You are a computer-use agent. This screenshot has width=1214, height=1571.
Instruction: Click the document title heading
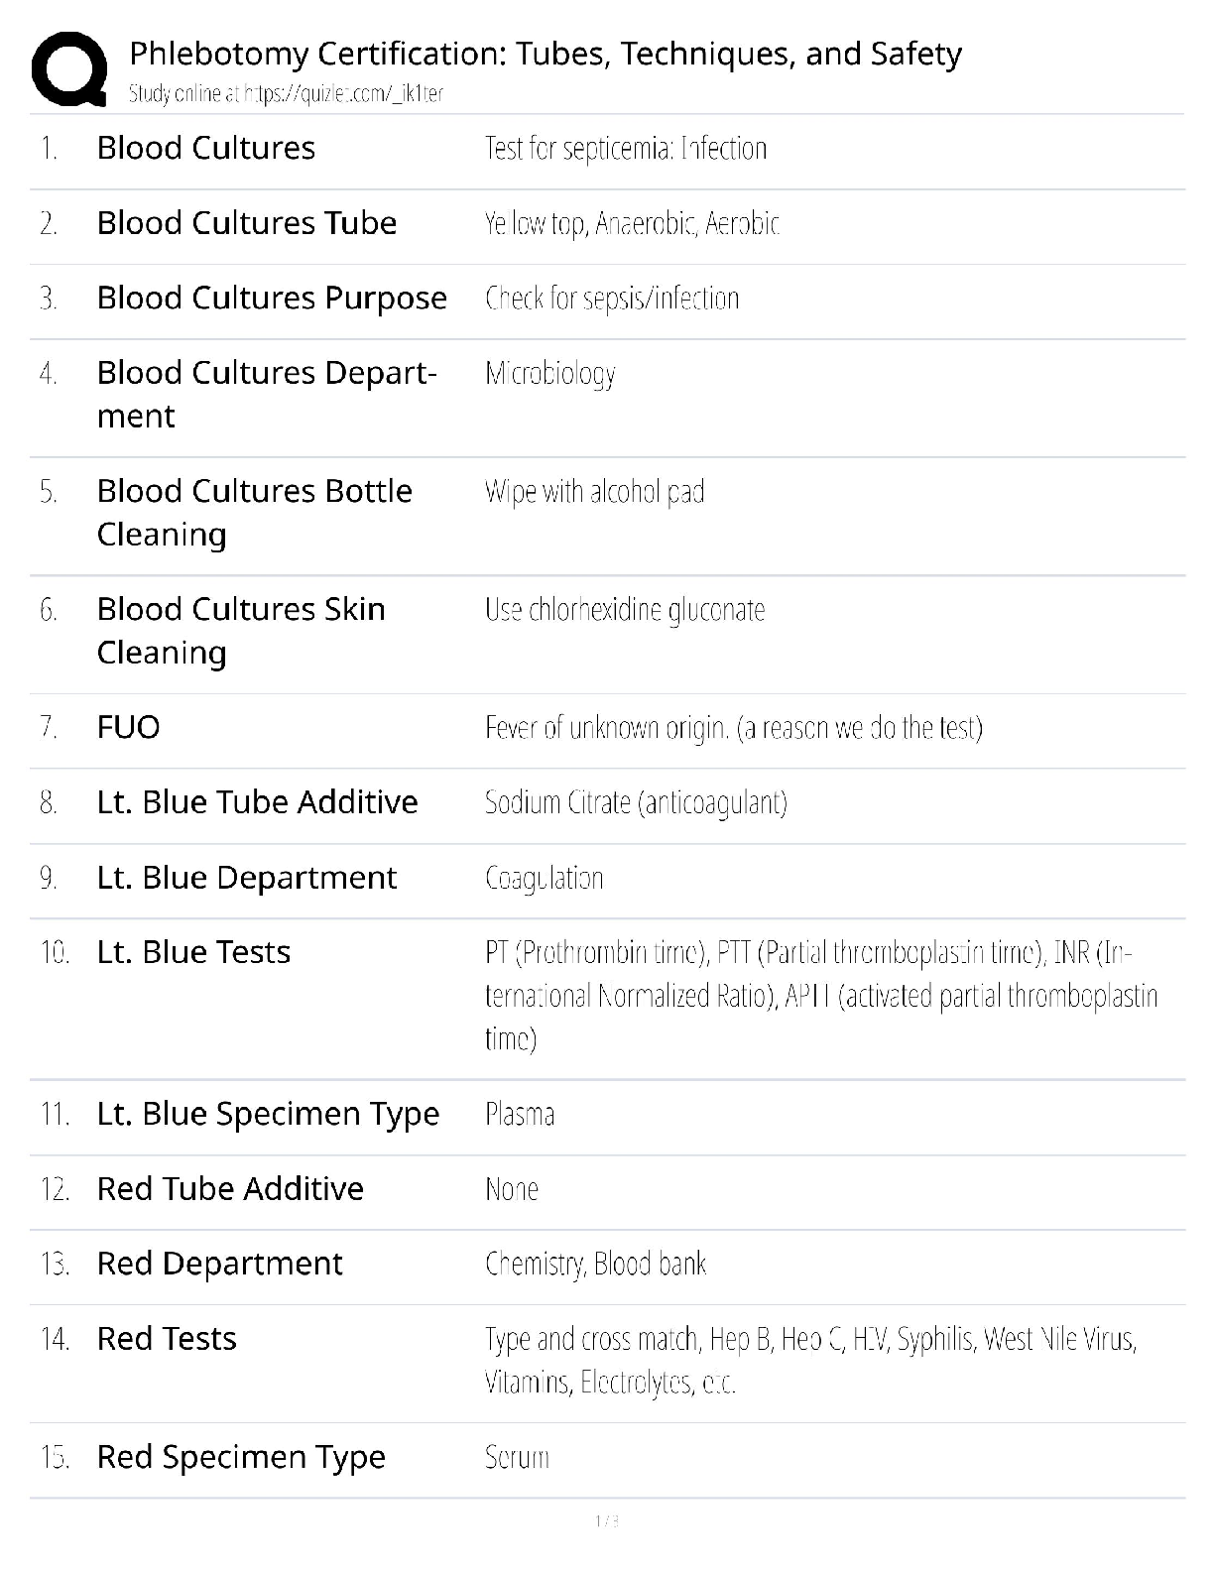point(546,54)
